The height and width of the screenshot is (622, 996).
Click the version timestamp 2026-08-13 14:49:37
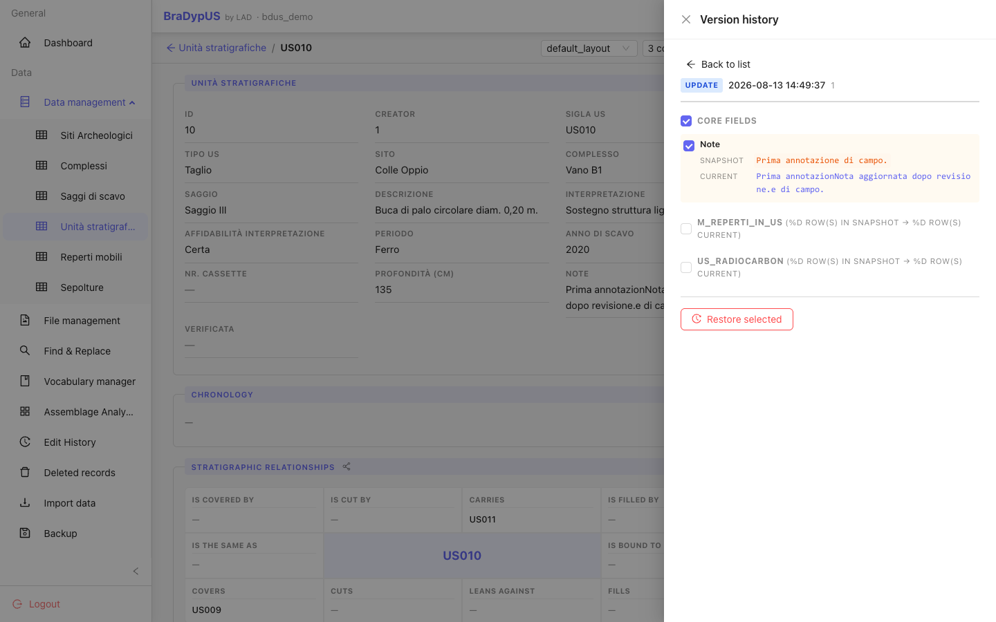777,86
